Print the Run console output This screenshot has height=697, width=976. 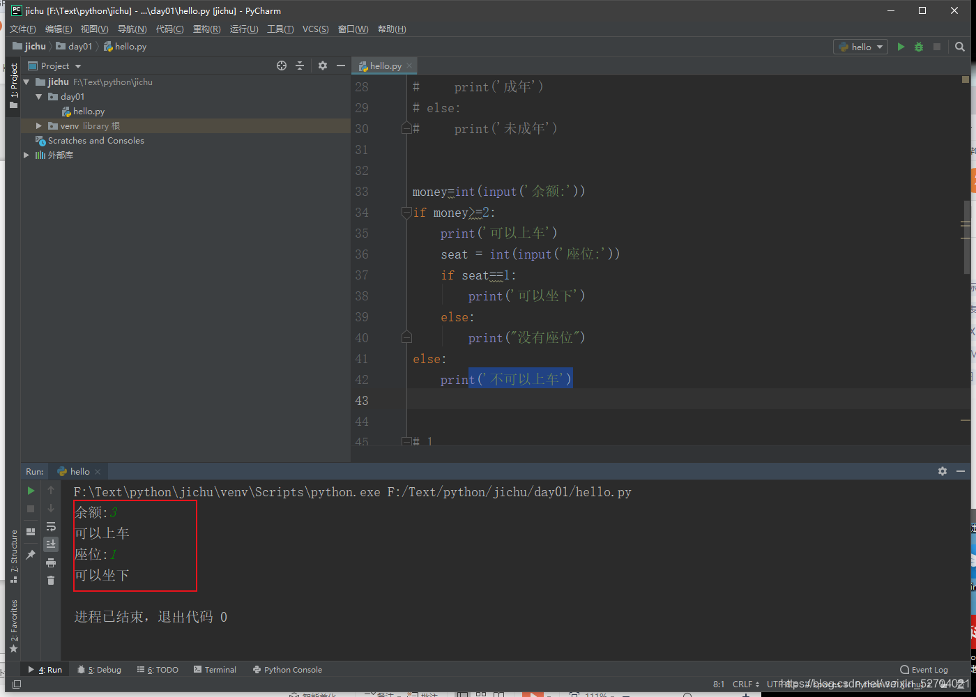pyautogui.click(x=51, y=562)
